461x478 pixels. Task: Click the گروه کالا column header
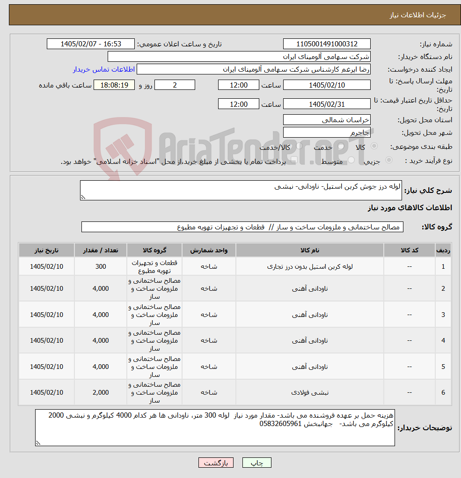coord(154,250)
